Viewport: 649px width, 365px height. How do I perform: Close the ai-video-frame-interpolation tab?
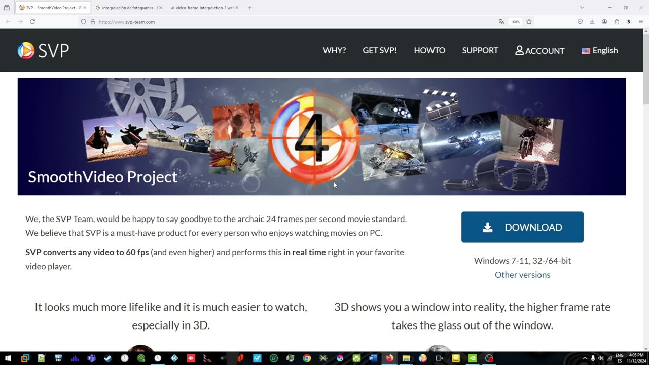click(237, 8)
